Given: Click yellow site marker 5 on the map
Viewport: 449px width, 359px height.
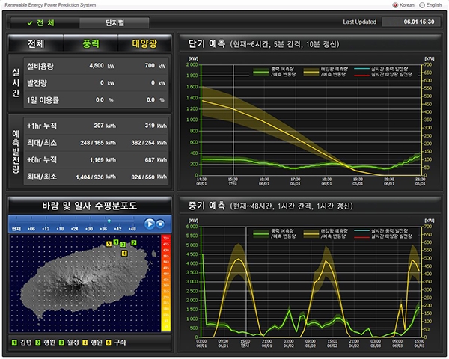Looking at the screenshot, I should pyautogui.click(x=108, y=244).
